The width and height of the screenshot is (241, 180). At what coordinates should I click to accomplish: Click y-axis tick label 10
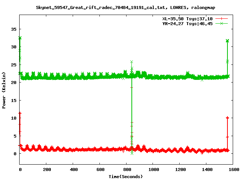click(14, 118)
